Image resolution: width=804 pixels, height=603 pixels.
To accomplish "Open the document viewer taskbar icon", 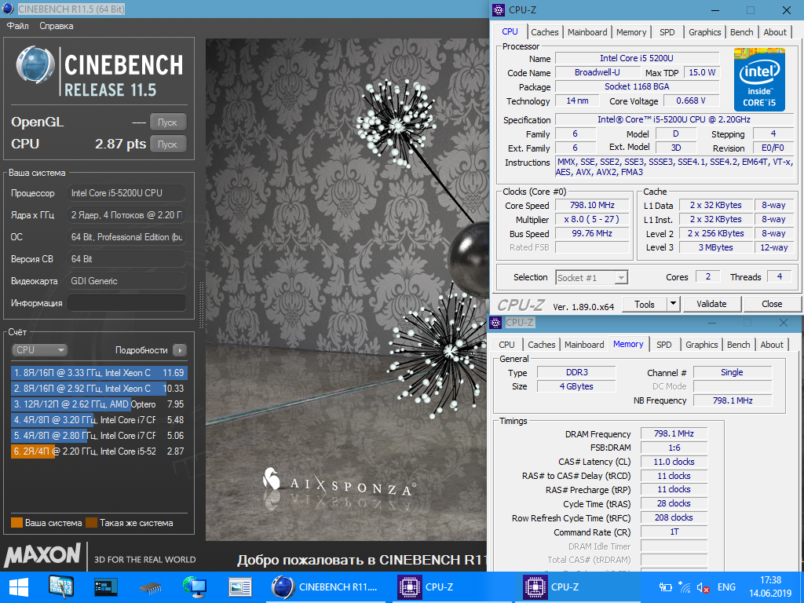I will [239, 587].
